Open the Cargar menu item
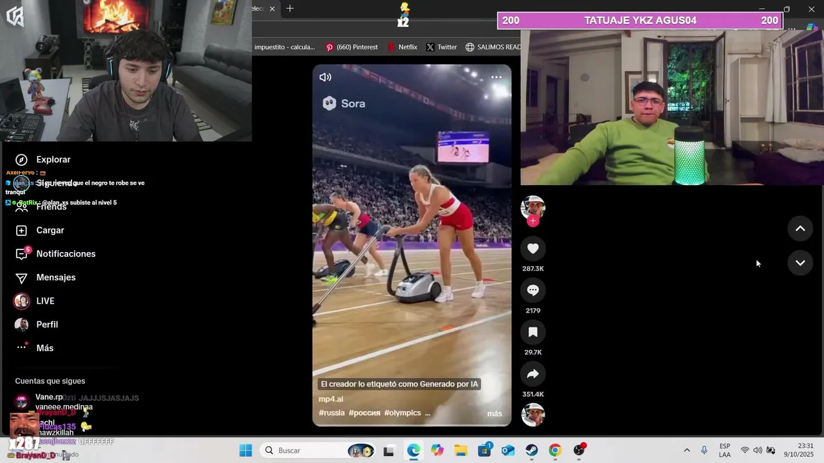Image resolution: width=824 pixels, height=463 pixels. [x=50, y=230]
